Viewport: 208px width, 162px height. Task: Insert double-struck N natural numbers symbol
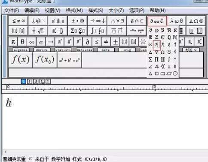tap(175, 37)
